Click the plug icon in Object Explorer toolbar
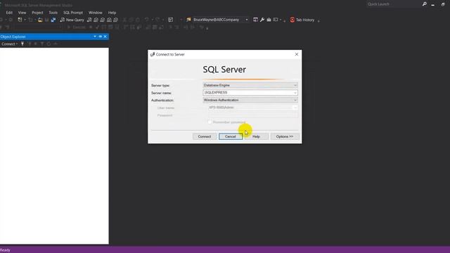Image resolution: width=450 pixels, height=253 pixels. click(22, 44)
